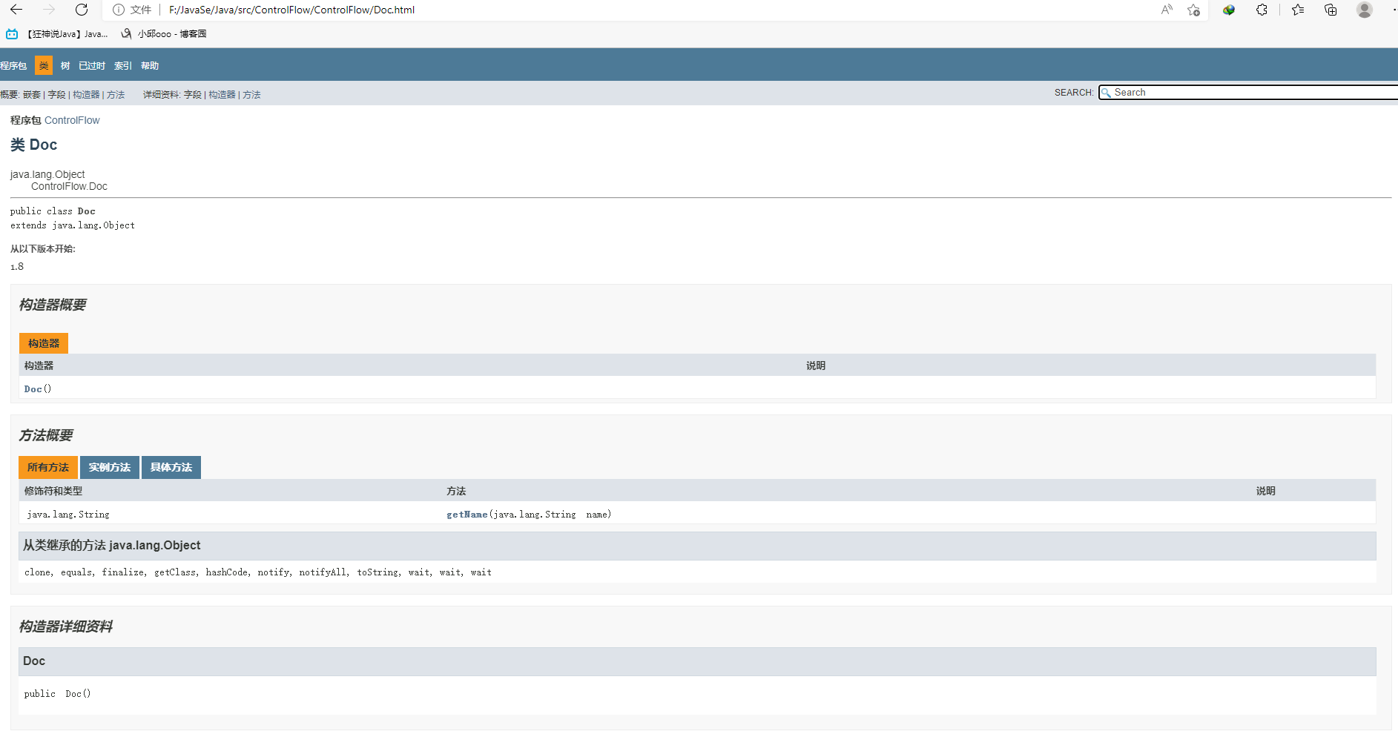Jump to 方法 in the 详细资料 links

click(x=251, y=95)
